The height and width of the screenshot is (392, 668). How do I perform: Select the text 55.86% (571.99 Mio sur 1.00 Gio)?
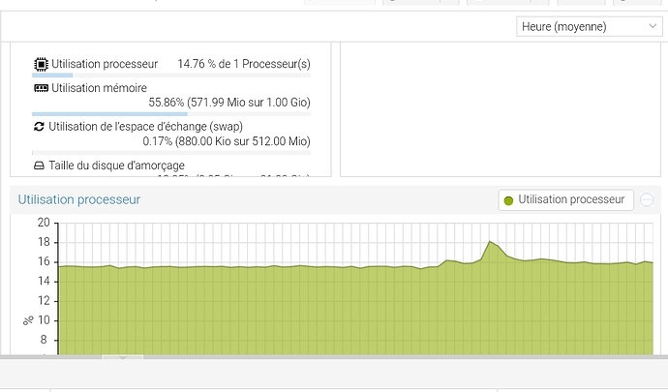(229, 103)
